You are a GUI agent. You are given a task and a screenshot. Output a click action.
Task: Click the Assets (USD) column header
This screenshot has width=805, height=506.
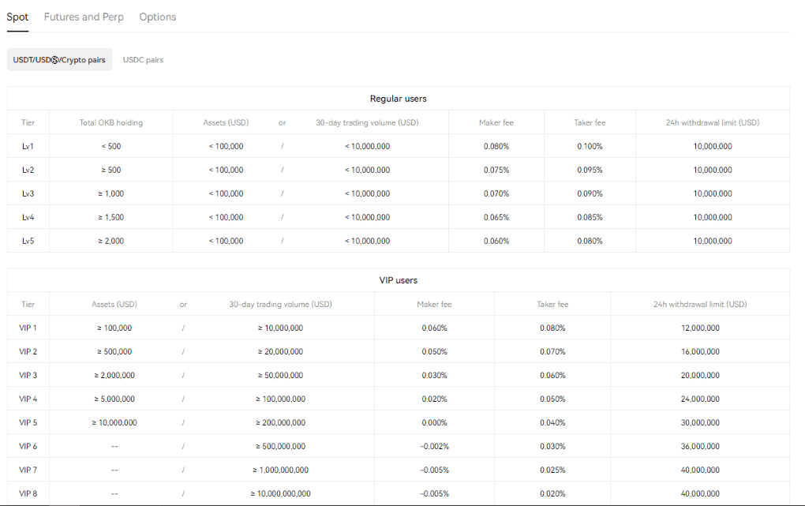[x=226, y=122]
